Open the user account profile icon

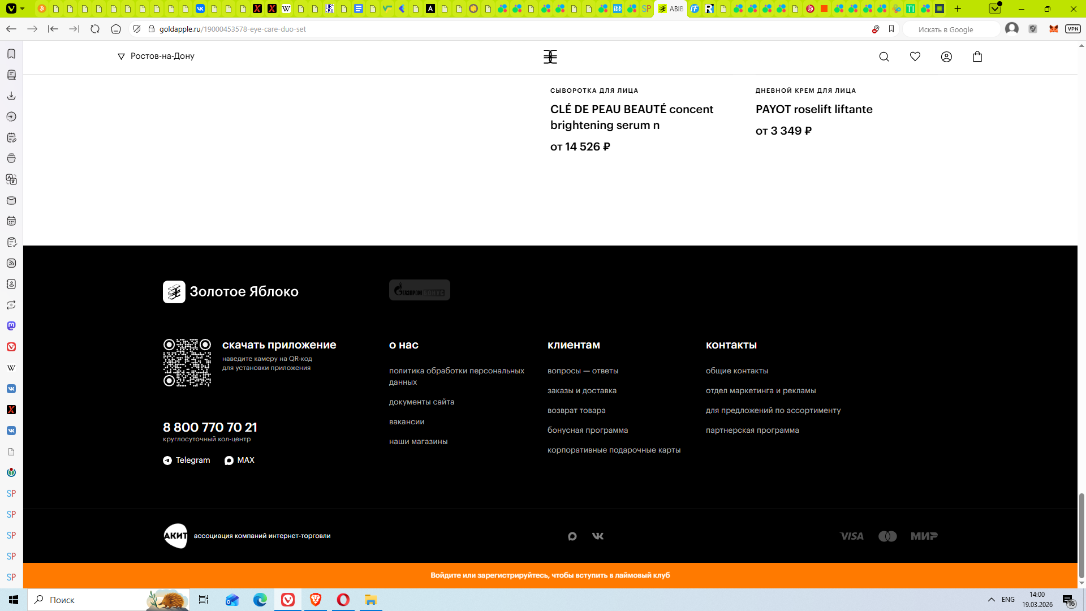pyautogui.click(x=946, y=57)
